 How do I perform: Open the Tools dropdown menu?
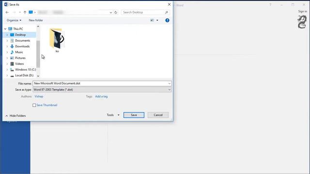point(113,115)
